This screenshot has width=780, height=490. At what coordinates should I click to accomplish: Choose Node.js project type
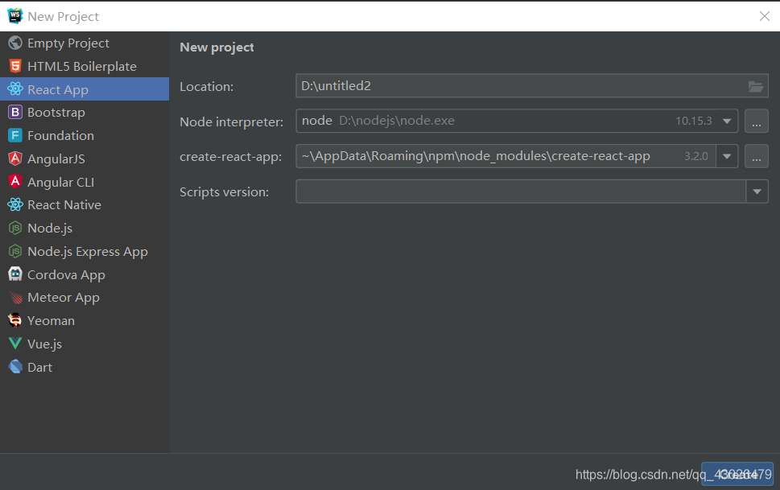click(85, 228)
